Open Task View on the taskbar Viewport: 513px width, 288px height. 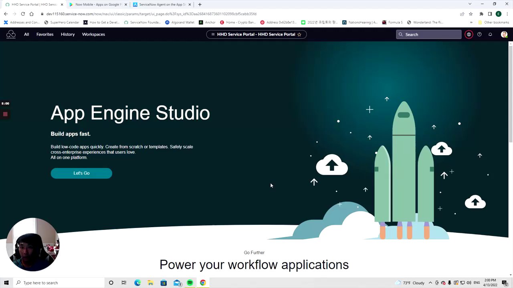(124, 283)
